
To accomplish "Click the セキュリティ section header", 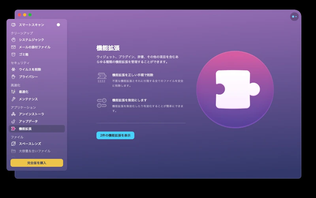I will coord(20,63).
